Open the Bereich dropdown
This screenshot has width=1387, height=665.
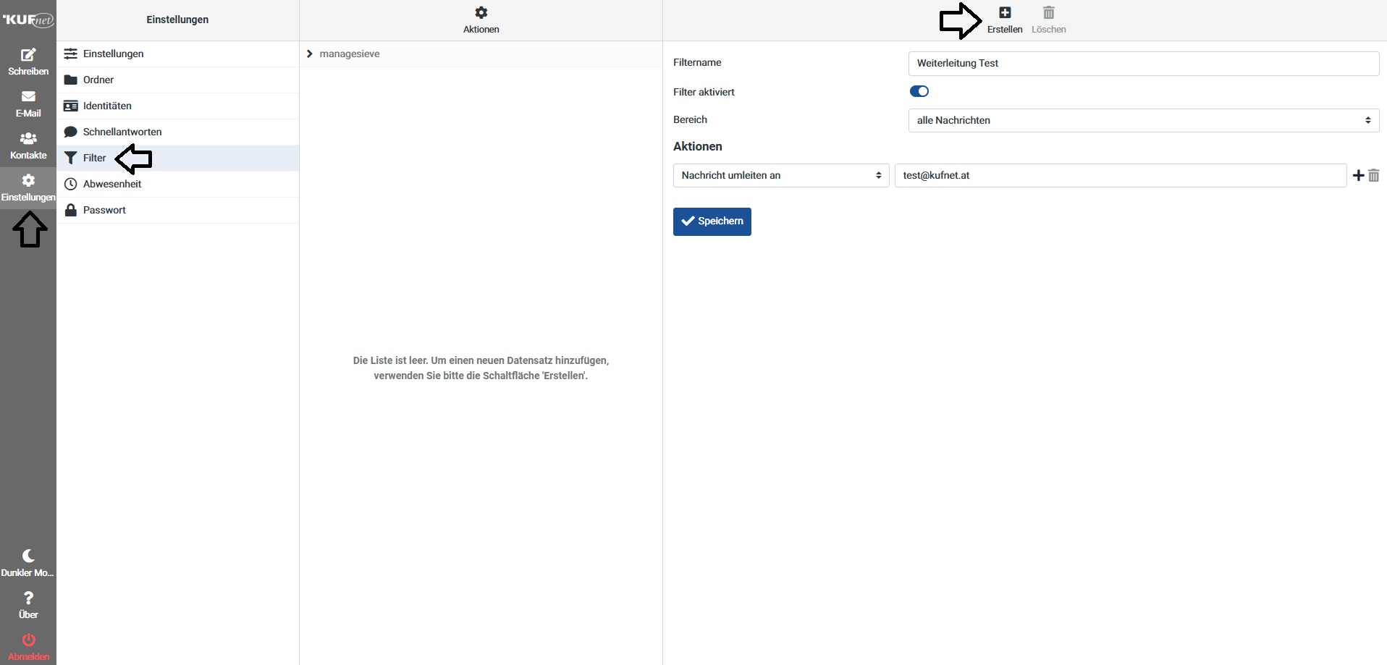click(1143, 121)
